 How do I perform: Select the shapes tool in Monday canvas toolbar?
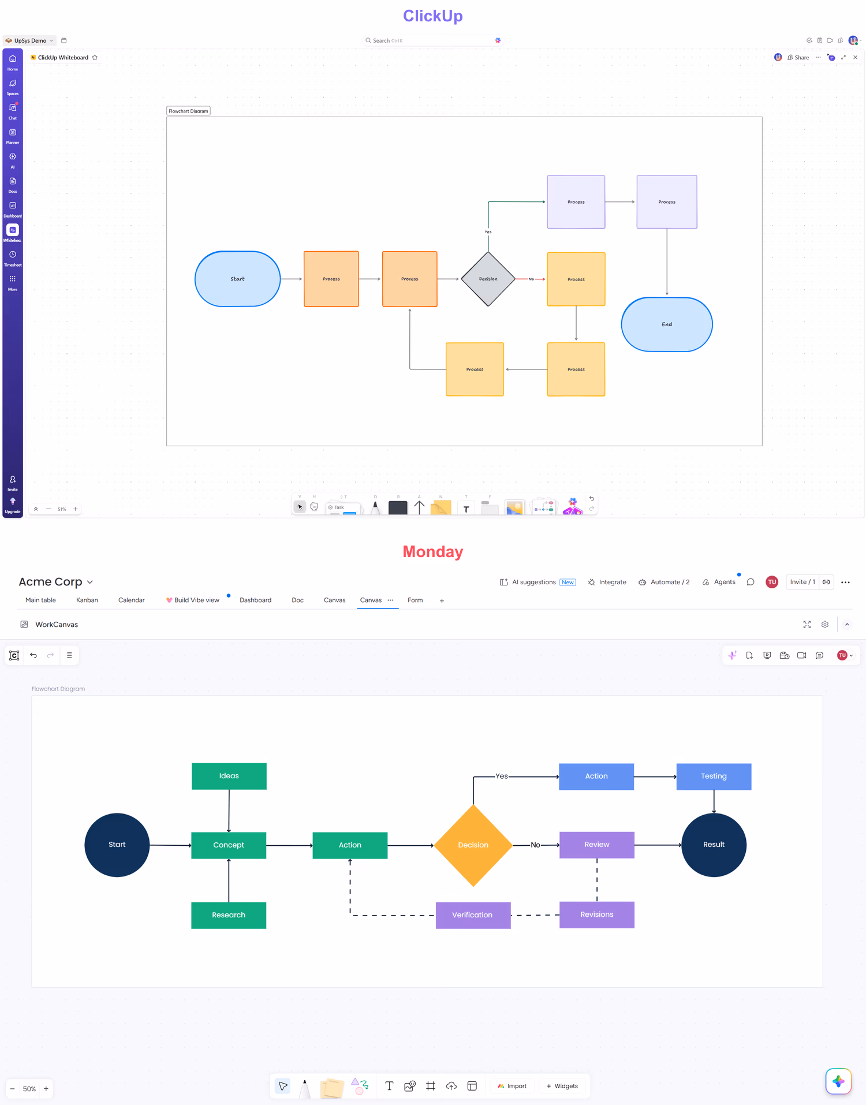(x=360, y=1086)
